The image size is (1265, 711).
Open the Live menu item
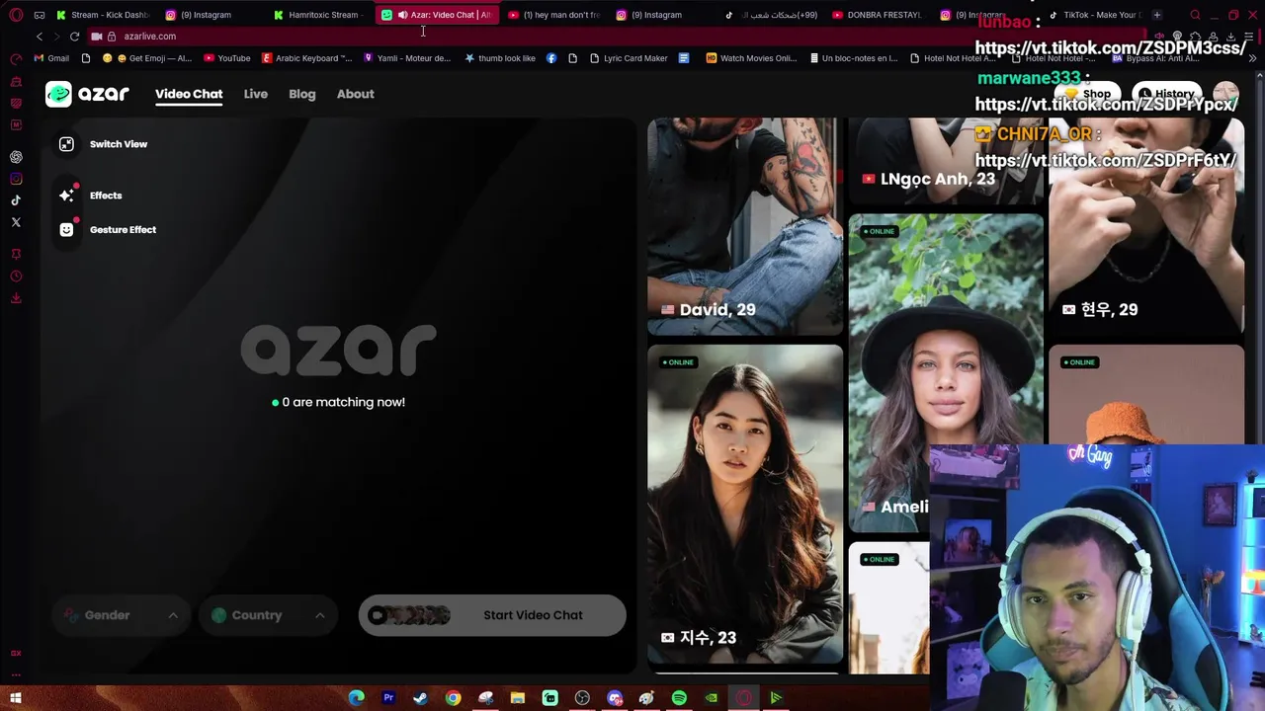[x=256, y=94]
